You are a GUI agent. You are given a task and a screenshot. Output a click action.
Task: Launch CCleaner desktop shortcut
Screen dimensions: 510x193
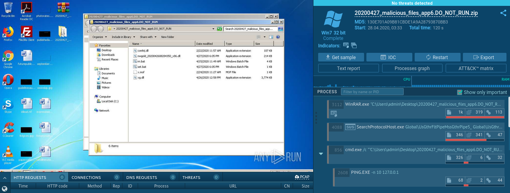point(8,130)
